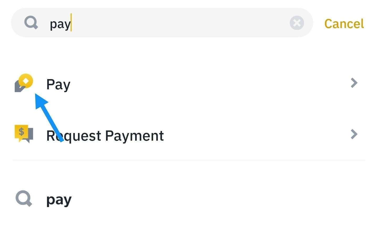Focus the search field containing pay

point(171,23)
